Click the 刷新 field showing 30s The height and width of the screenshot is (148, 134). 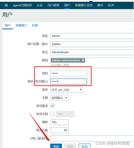tap(59, 122)
